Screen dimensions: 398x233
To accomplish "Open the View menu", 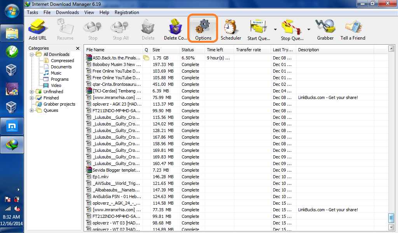I will coord(89,12).
